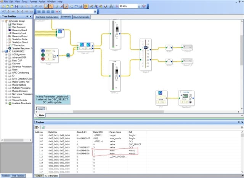Click the red plus toolbar icon

tap(57, 12)
